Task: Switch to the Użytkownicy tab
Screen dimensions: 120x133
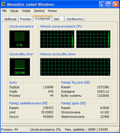Action: pyautogui.click(x=75, y=19)
